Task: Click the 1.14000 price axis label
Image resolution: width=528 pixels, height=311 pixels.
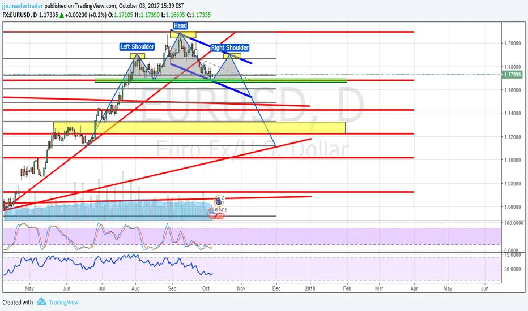Action: point(512,113)
